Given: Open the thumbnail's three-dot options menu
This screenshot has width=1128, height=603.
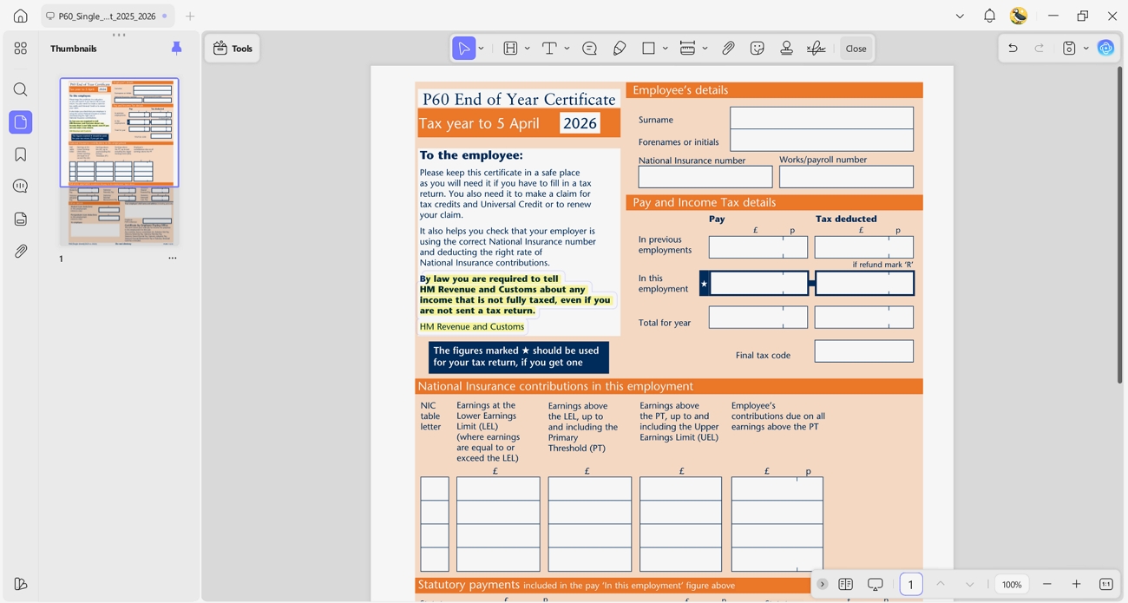Looking at the screenshot, I should [173, 259].
